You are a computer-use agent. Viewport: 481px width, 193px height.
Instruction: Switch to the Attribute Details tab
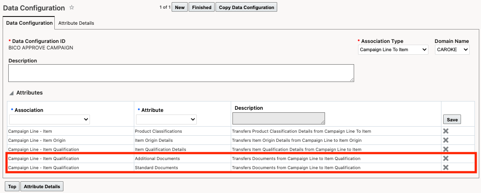pyautogui.click(x=76, y=23)
